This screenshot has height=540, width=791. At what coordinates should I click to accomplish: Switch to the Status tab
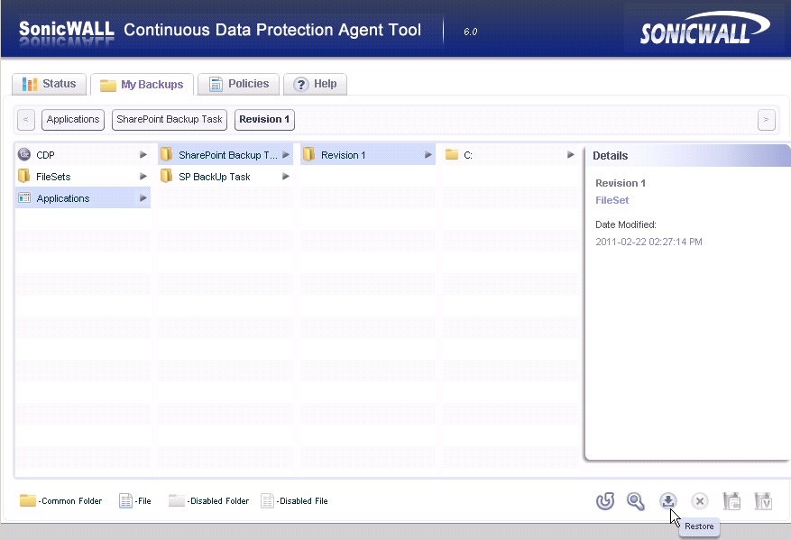[49, 84]
